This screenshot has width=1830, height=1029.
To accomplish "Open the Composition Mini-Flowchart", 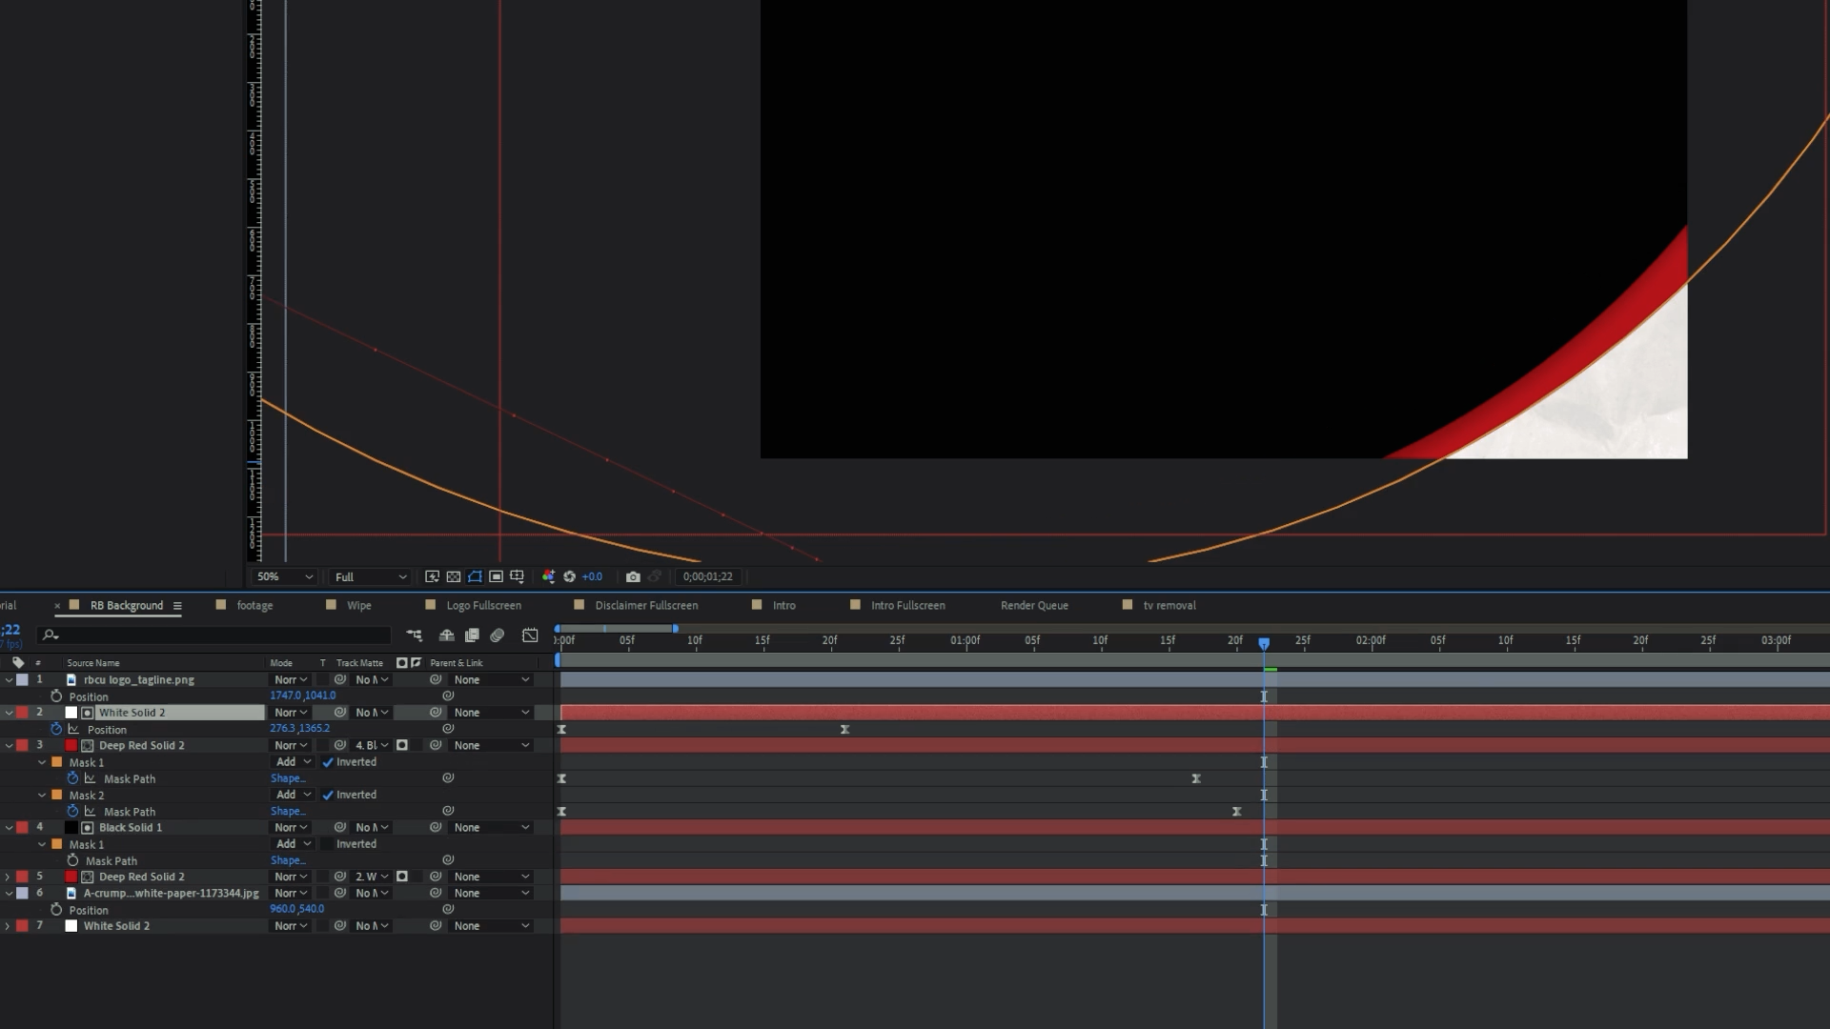I will (414, 636).
